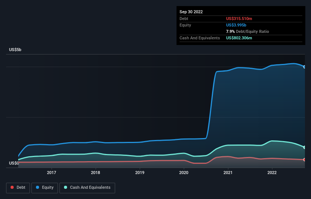Toggle Cash And Equivalents legend button
Screen dimensions: 311x199
click(87, 188)
